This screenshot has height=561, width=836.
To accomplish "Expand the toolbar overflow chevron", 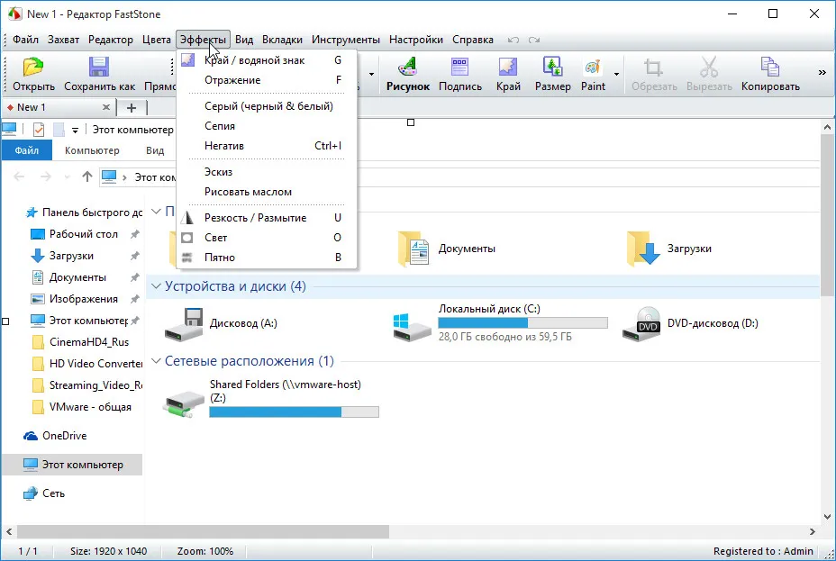I will [x=822, y=72].
